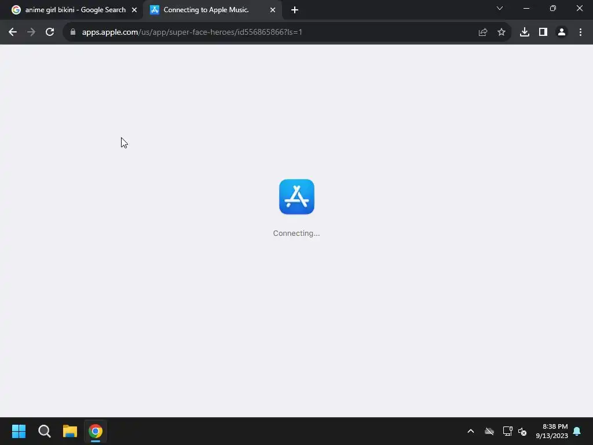Viewport: 593px width, 445px height.
Task: Close the Google Search tab
Action: pyautogui.click(x=134, y=10)
